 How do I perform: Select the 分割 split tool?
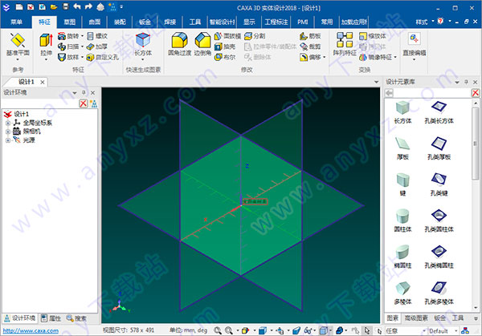[255, 36]
